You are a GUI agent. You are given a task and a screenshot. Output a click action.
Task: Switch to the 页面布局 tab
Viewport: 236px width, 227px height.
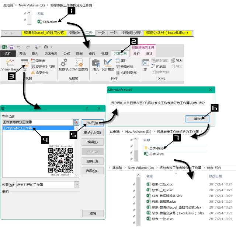pos(51,54)
